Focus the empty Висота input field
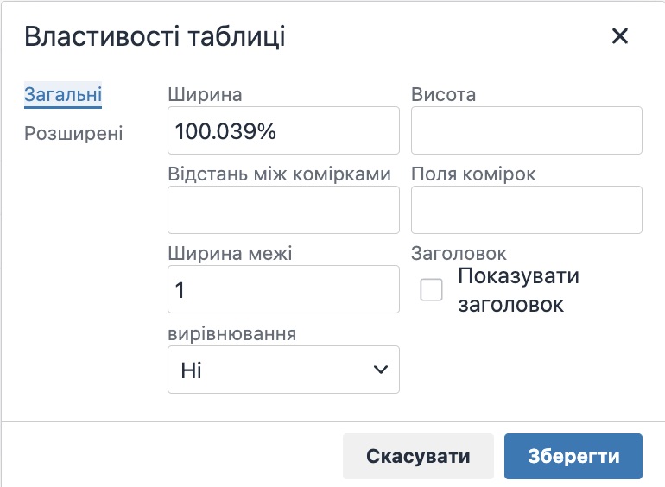 click(x=527, y=130)
